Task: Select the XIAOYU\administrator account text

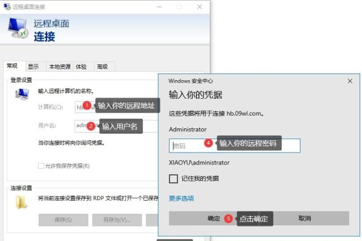Action: [199, 163]
